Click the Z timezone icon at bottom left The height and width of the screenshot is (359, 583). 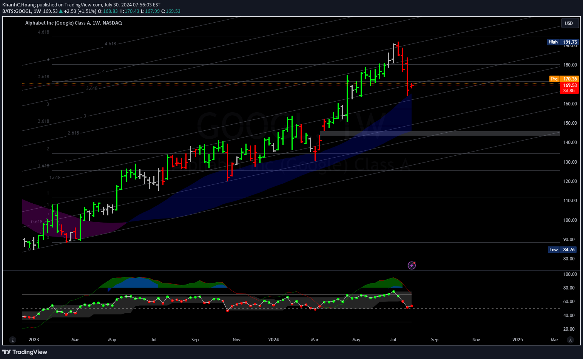point(12,340)
